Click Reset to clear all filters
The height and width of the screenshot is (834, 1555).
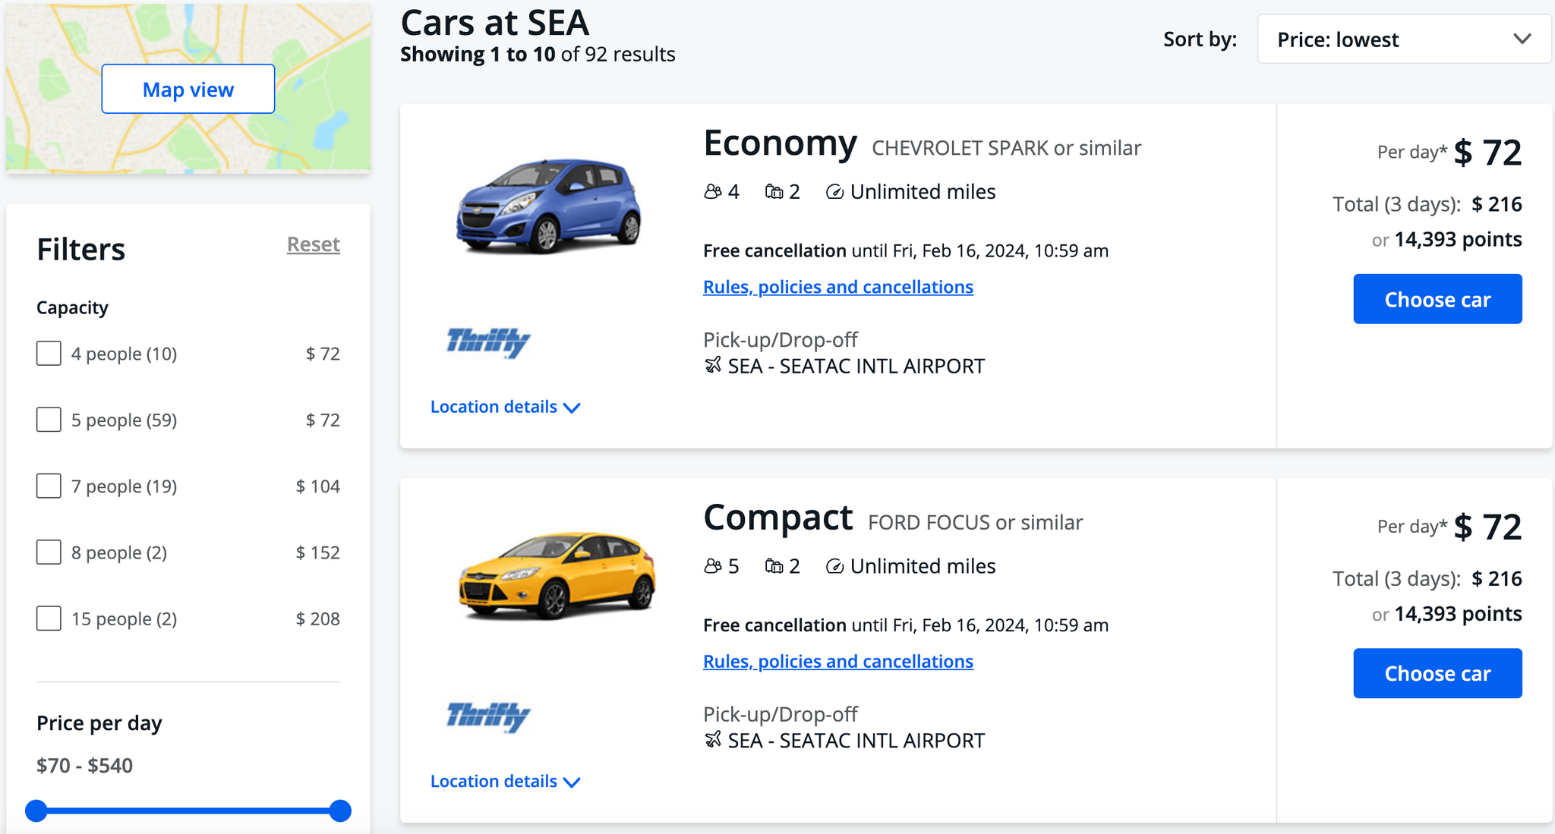pyautogui.click(x=313, y=244)
